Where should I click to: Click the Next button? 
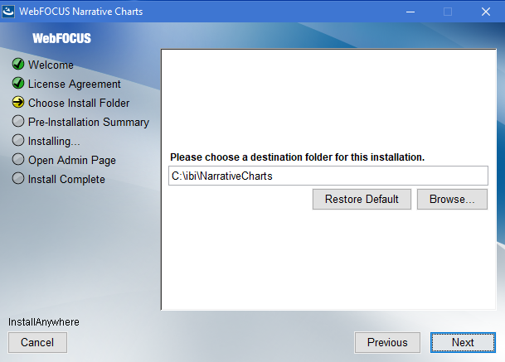[x=463, y=342]
